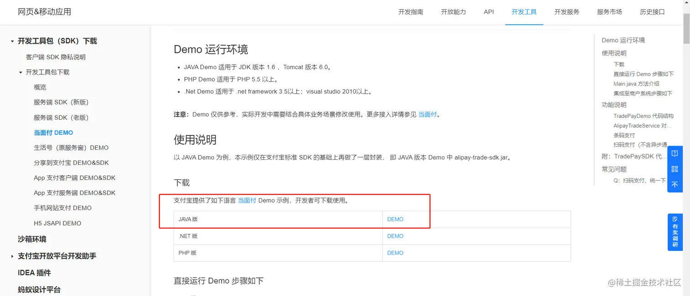The width and height of the screenshot is (690, 296).
Task: Click the 下载 section heading in content
Action: (182, 183)
